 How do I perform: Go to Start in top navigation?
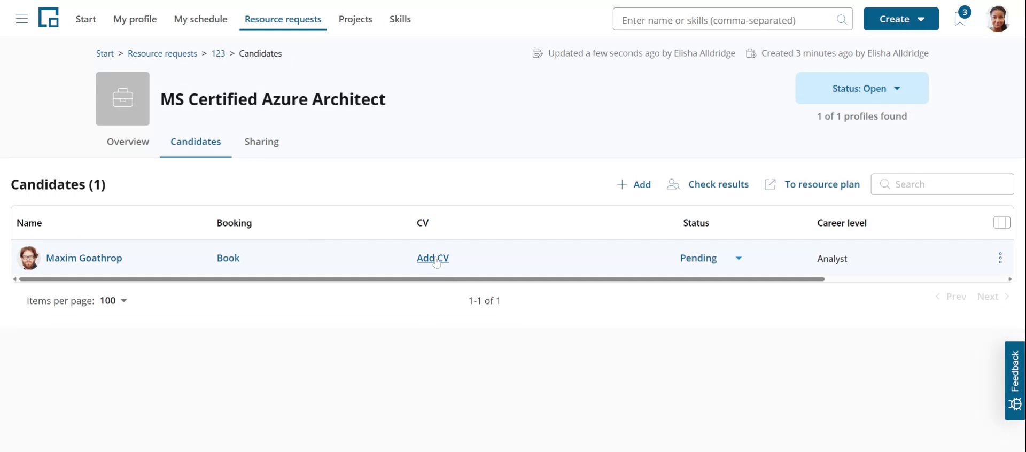[x=85, y=19]
